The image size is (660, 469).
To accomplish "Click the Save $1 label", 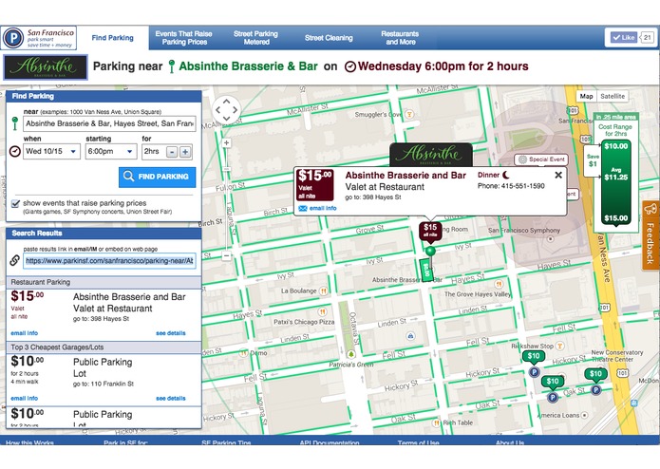I will coord(593,160).
